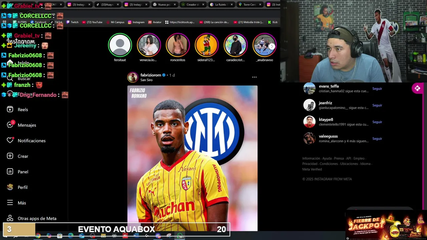
Task: View ronceritos story
Action: pos(177,45)
